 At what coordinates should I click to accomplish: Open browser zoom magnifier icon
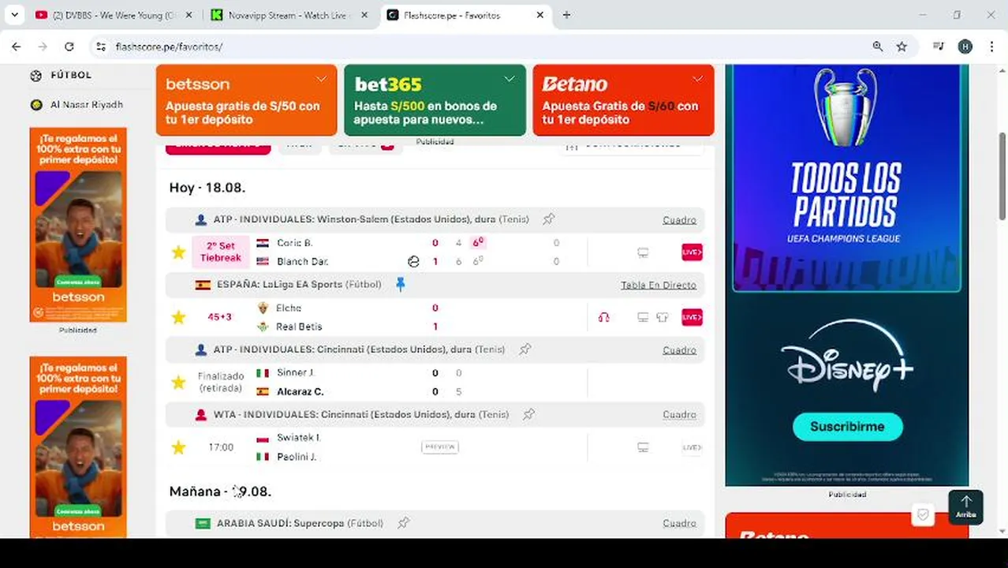pyautogui.click(x=877, y=47)
